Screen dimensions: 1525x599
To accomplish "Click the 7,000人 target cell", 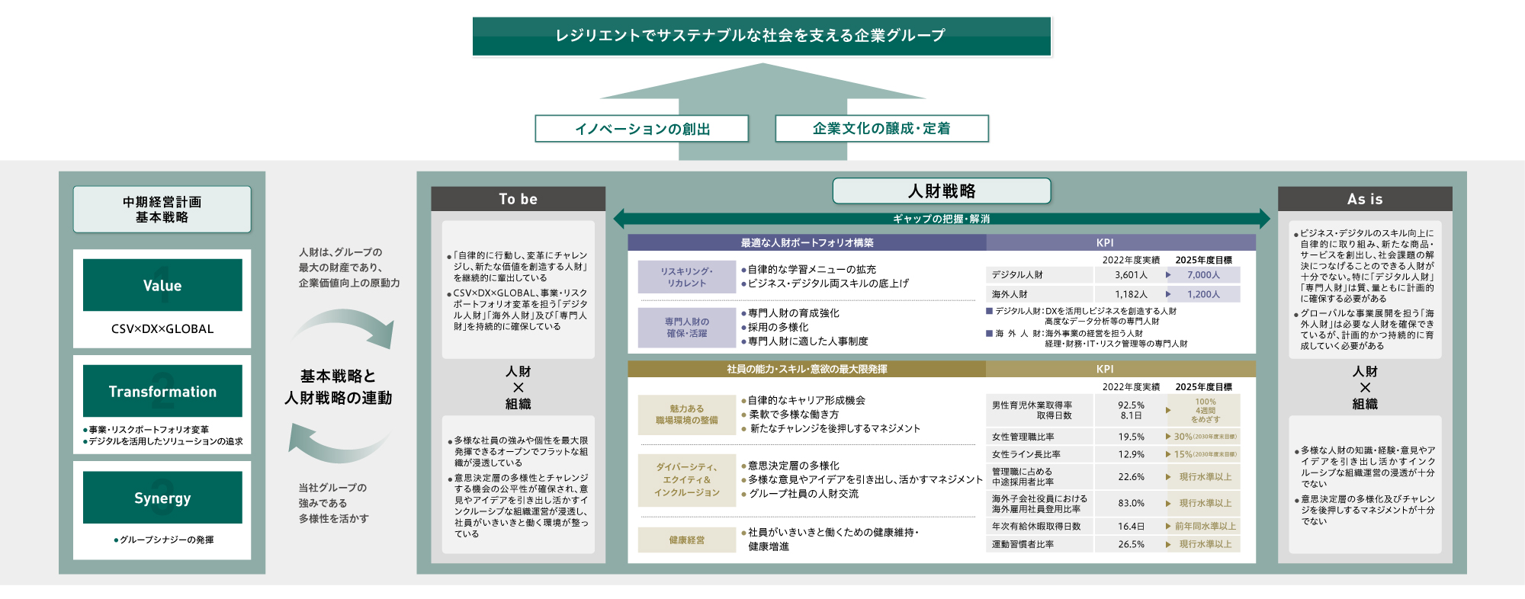I will 1203,275.
